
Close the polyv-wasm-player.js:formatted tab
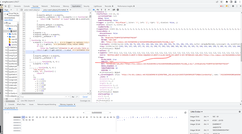[x=67, y=10]
